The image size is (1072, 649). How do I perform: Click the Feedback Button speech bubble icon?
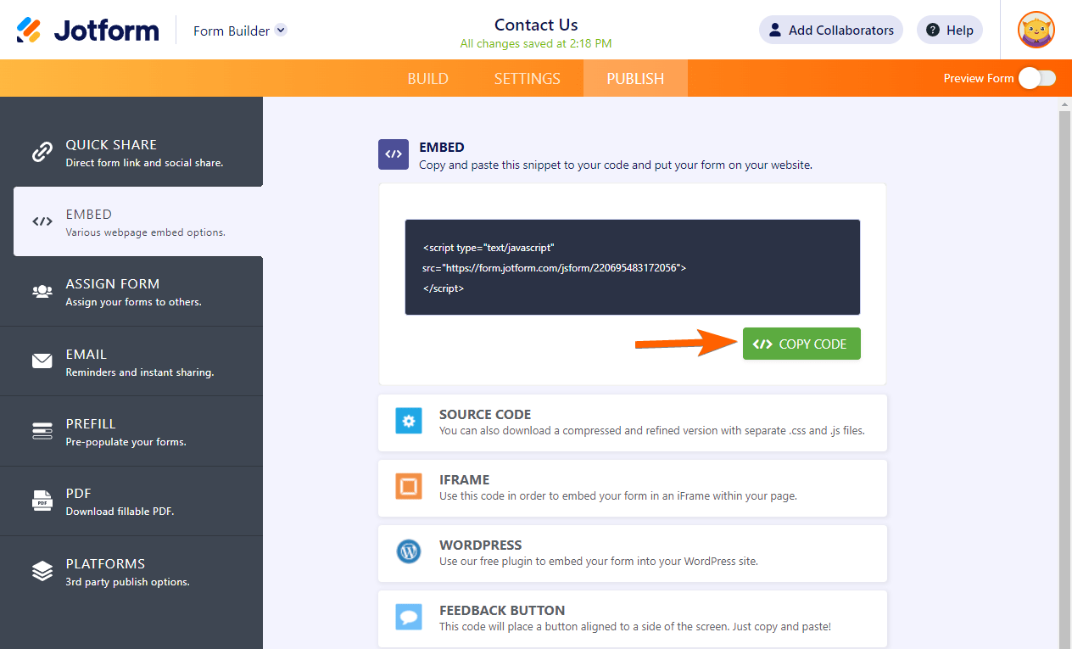409,618
